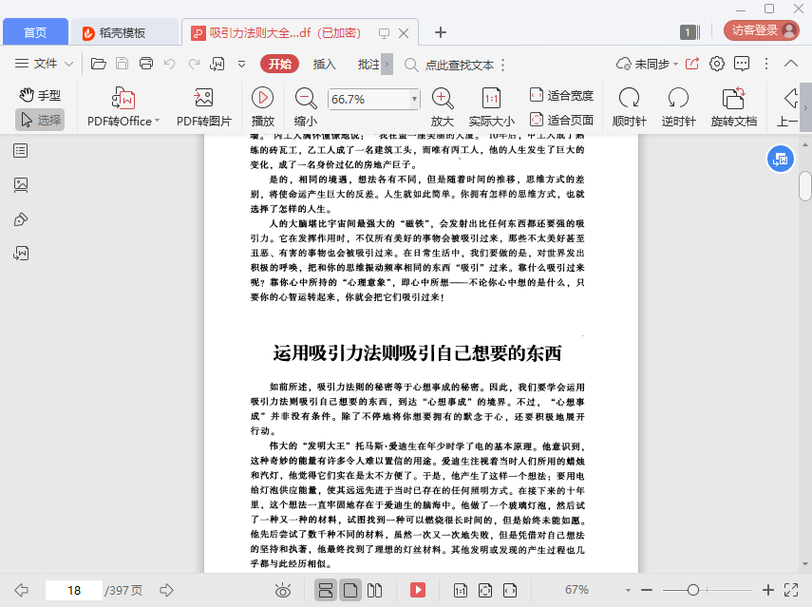The image size is (812, 607).
Task: Toggle eye protection mode icon
Action: click(283, 590)
